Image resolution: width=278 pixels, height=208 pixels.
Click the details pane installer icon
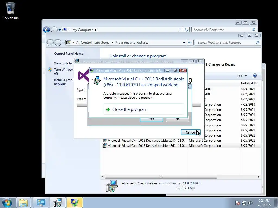(112, 186)
